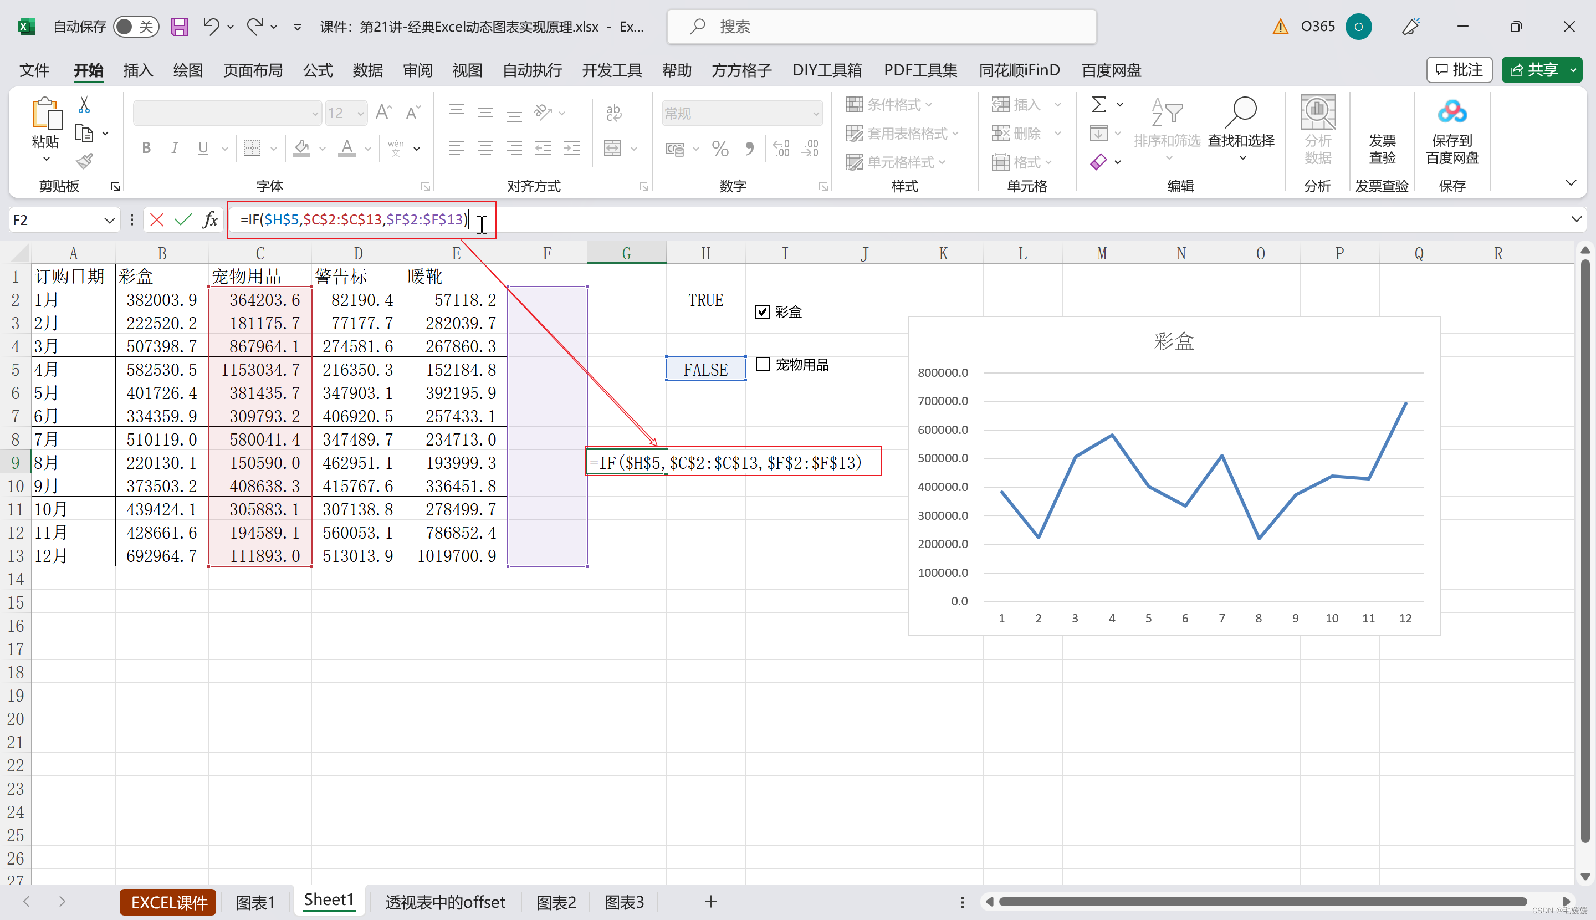This screenshot has width=1596, height=920.
Task: Click the Undo arrow icon
Action: [x=211, y=27]
